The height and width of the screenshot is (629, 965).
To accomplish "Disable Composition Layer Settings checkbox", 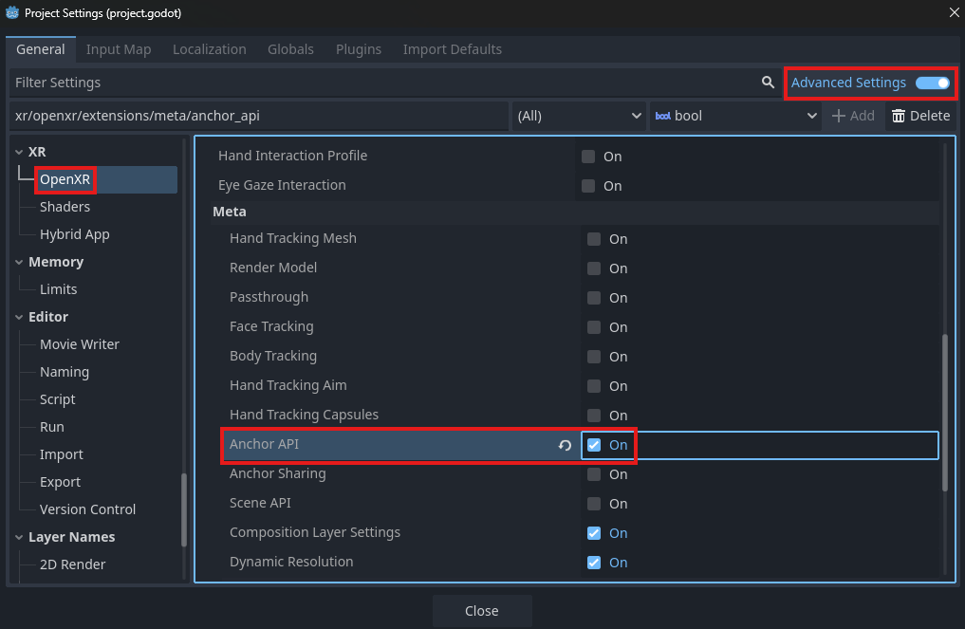I will (x=594, y=533).
